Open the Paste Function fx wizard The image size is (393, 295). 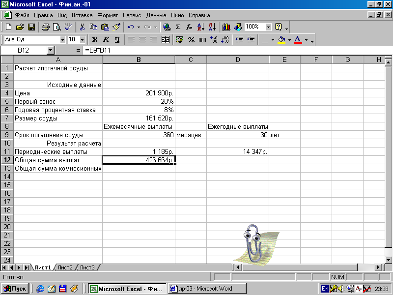[189, 27]
